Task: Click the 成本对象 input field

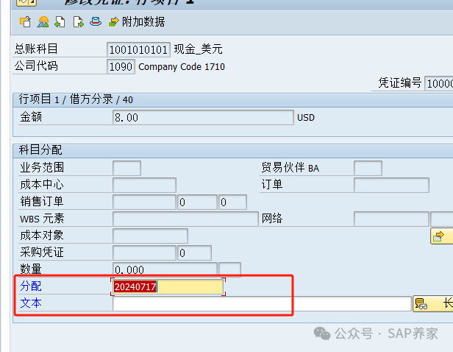Action: click(x=150, y=236)
